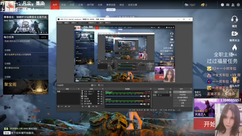The height and width of the screenshot is (136, 242).
Task: Mute 桌面音频 with its speaker icon
Action: tap(145, 104)
